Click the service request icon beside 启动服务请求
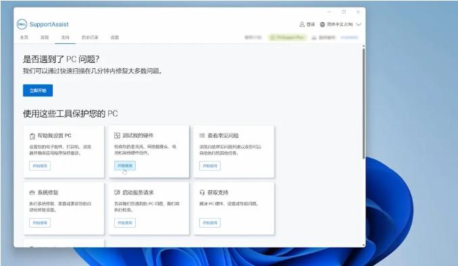Viewport: 458px width, 266px height. coord(117,192)
